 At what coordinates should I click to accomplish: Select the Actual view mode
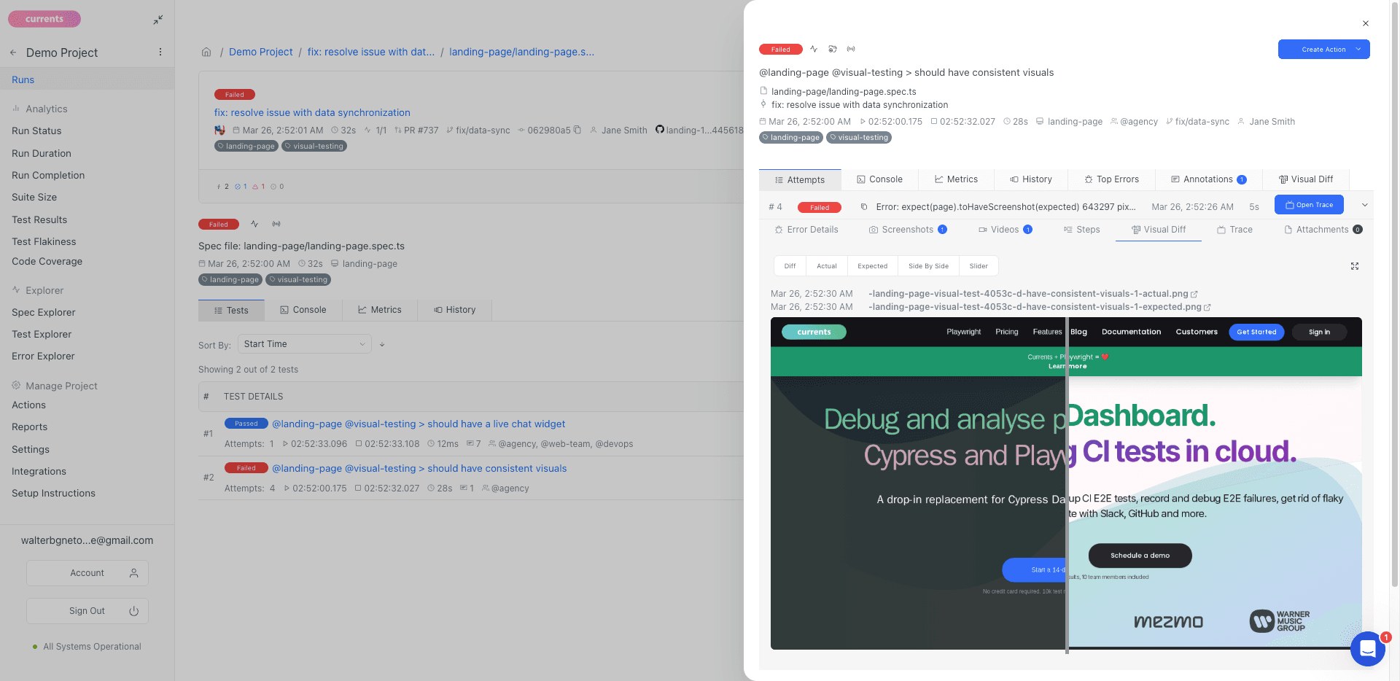[x=827, y=266]
